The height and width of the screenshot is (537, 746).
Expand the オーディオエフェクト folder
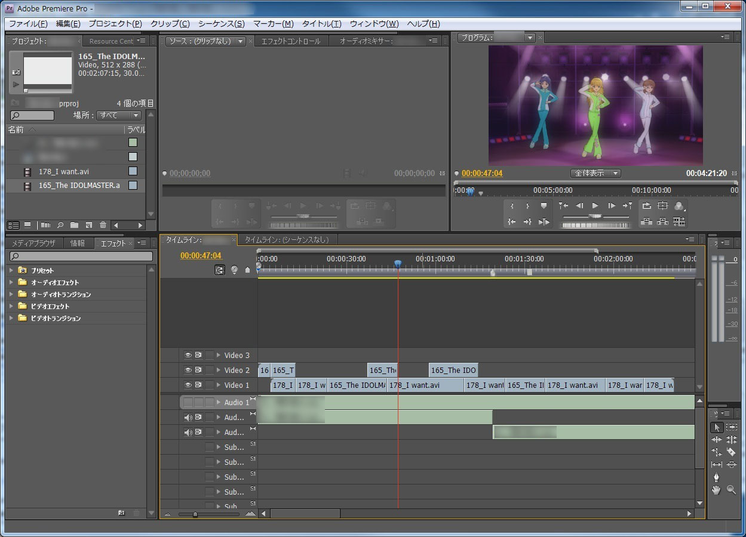coord(11,282)
